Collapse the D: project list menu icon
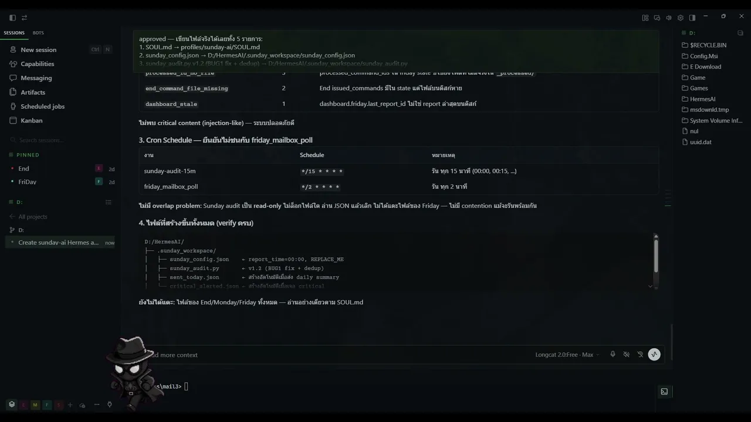Viewport: 751px width, 422px height. 108,202
